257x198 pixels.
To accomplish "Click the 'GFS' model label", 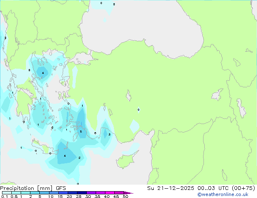I will click(61, 188).
